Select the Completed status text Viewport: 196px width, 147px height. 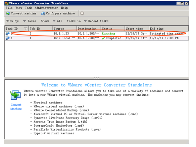pos(113,38)
